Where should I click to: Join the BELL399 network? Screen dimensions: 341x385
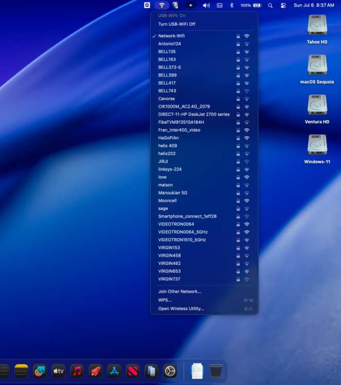click(204, 75)
